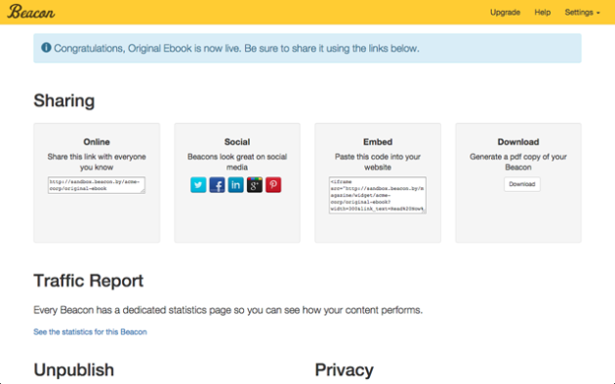Image resolution: width=615 pixels, height=384 pixels.
Task: Share on Twitter via the bird icon
Action: click(x=198, y=185)
